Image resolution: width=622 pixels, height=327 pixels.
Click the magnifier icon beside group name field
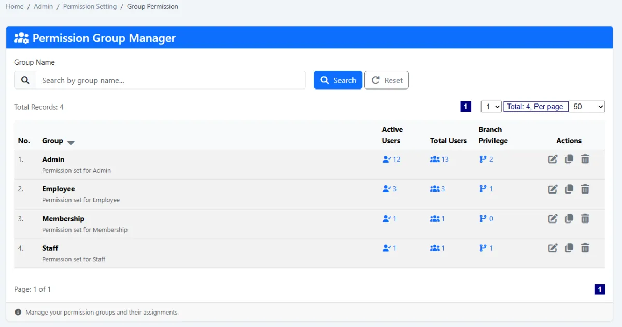point(25,80)
